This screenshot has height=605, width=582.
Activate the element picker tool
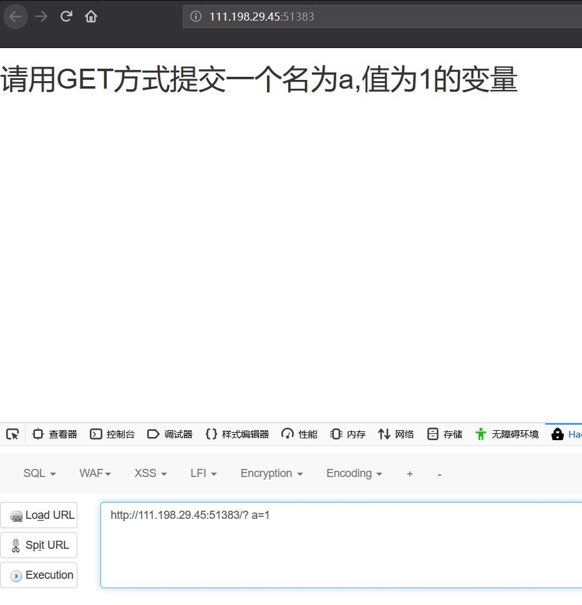coord(12,435)
